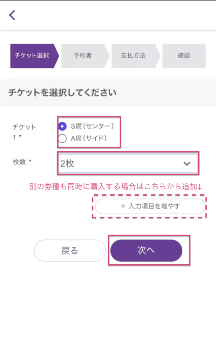Open the 枚数 quantity dropdown

128,163
